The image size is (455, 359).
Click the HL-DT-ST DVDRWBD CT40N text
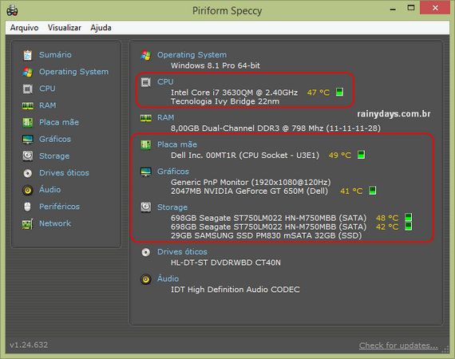[x=225, y=262]
